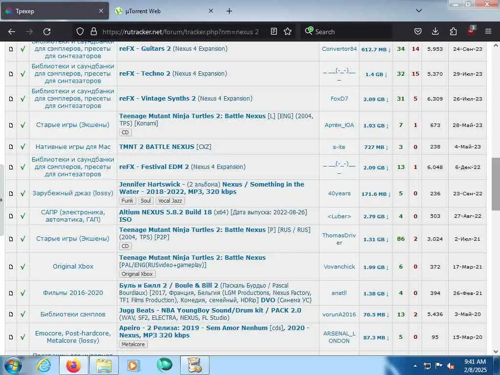Download the 727 MB torrent file

pos(376,147)
